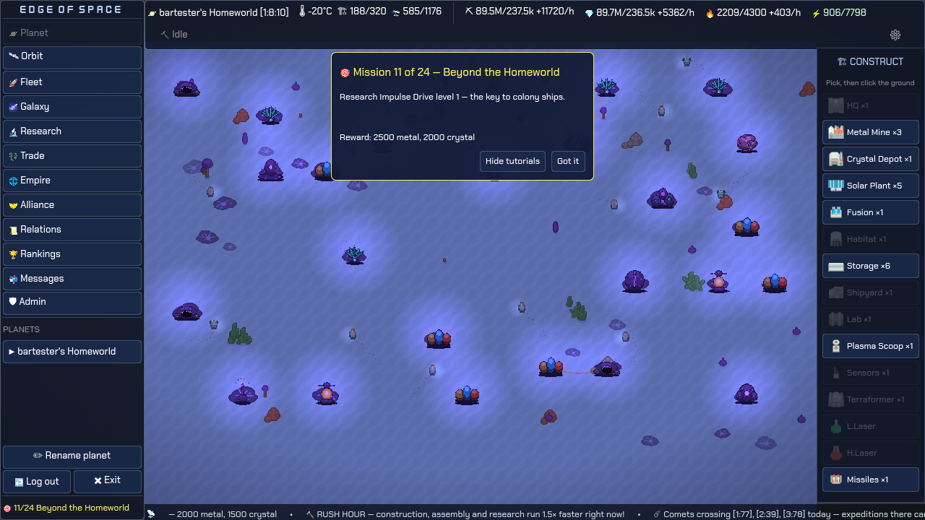
Task: Dismiss mission popup with Got it
Action: (x=568, y=161)
